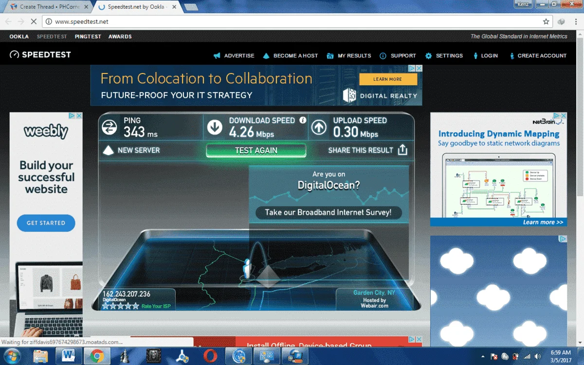Viewport: 584px width, 365px height.
Task: Click Share This Result
Action: point(361,150)
